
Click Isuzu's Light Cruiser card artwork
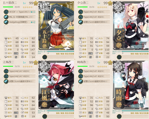coord(56,26)
